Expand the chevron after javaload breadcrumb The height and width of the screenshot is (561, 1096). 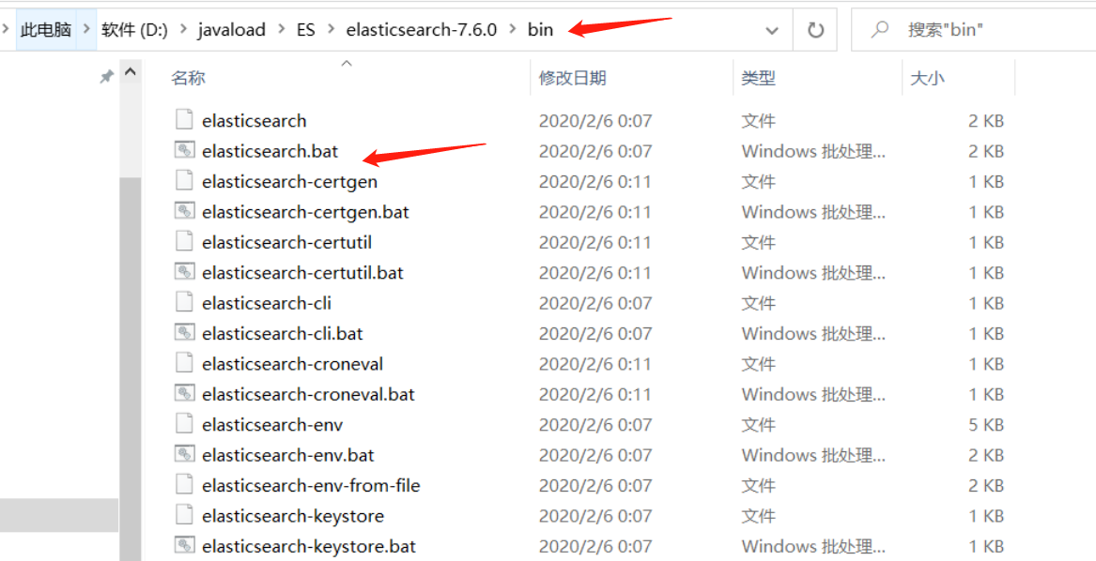[283, 29]
